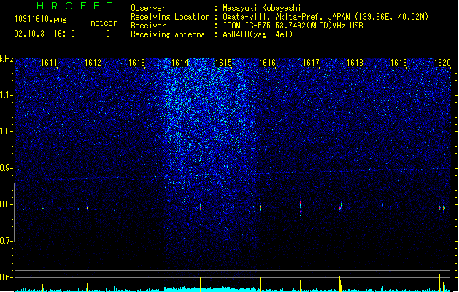Select the file name 10311610.png
This screenshot has width=459, height=292.
(x=40, y=19)
